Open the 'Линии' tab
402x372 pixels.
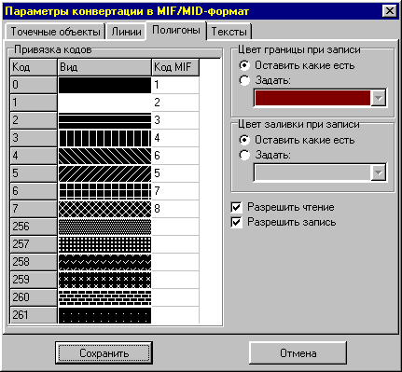click(126, 32)
